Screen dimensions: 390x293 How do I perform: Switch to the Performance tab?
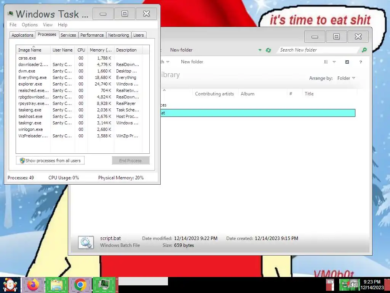point(92,35)
